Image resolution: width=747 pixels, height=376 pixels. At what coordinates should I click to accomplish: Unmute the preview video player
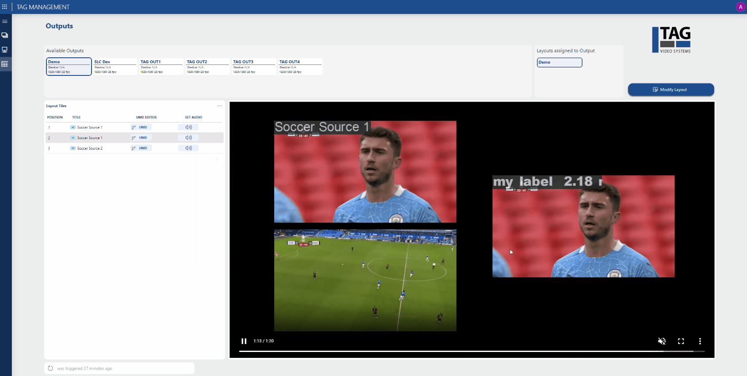click(x=662, y=341)
